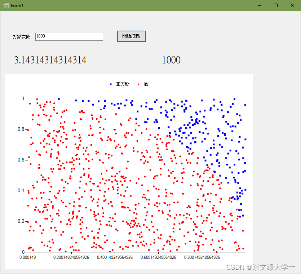Minimize the Form1 window
Image resolution: width=301 pixels, height=274 pixels.
[x=260, y=5]
